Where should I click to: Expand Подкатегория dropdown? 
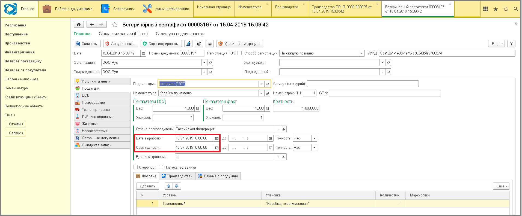(x=262, y=84)
